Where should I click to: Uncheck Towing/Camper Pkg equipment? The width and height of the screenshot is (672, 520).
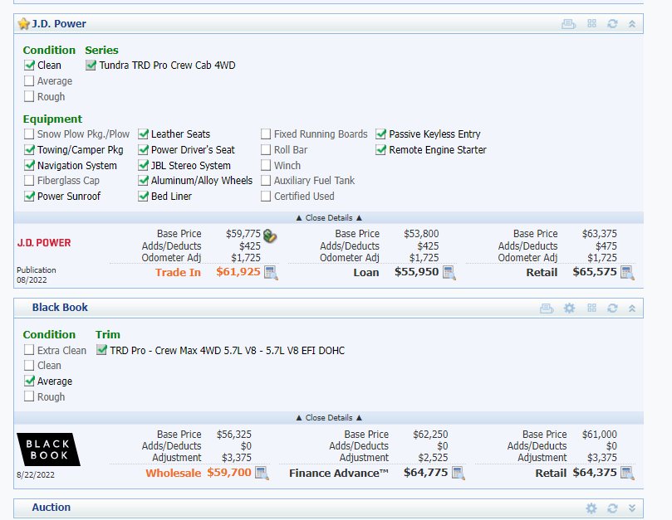pyautogui.click(x=29, y=149)
